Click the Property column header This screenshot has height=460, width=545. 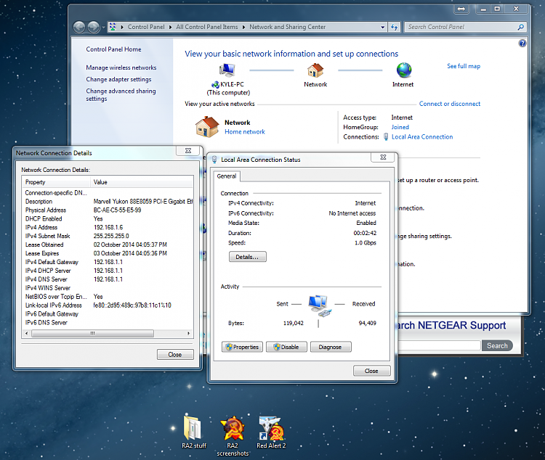click(56, 182)
